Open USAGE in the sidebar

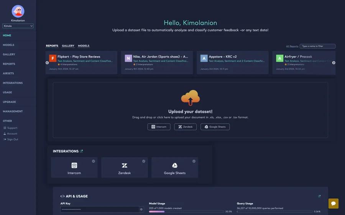(x=8, y=93)
